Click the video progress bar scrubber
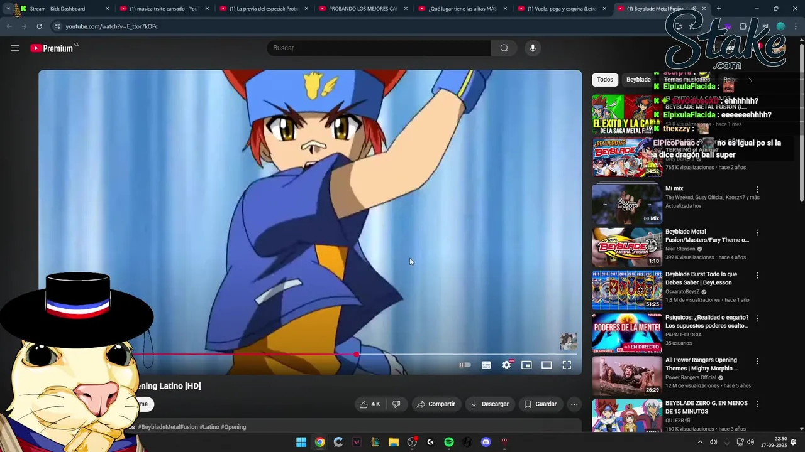Screen dimensions: 805x452 point(357,355)
